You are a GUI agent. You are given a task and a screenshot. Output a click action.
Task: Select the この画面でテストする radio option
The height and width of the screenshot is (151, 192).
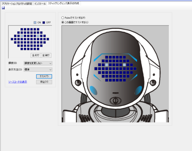[x=63, y=22]
